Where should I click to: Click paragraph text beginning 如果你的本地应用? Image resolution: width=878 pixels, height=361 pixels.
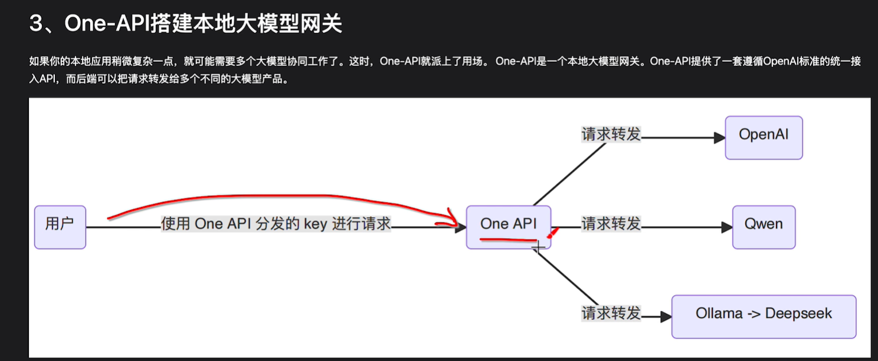444,70
